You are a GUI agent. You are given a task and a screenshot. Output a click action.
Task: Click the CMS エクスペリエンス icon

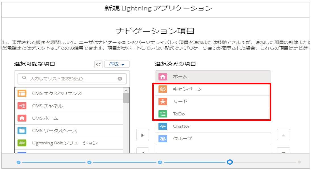[x=22, y=93]
